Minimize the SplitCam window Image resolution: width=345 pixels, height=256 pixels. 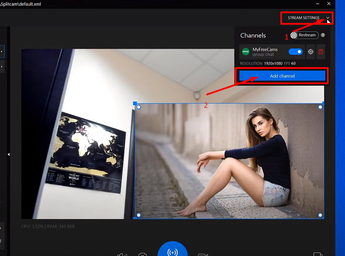point(317,4)
